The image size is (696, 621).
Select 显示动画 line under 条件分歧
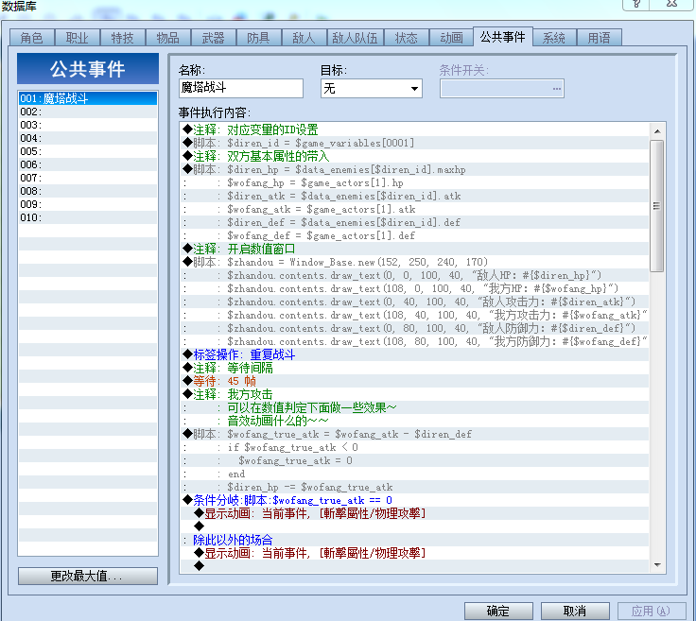414,513
